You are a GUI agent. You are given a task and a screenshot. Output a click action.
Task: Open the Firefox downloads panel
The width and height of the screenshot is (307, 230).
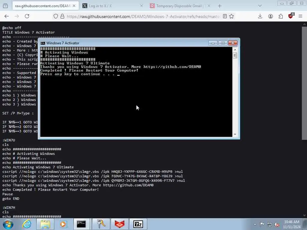click(260, 16)
